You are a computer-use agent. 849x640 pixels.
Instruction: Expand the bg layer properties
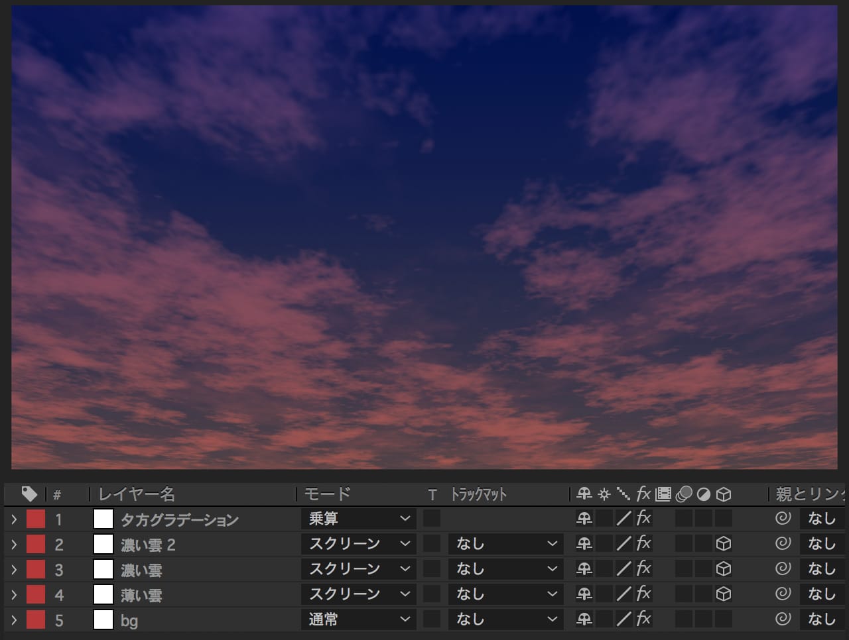point(14,620)
